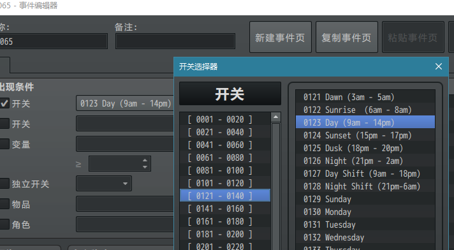This screenshot has height=250, width=454.
Task: Open the 独立开关 dropdown
Action: [104, 184]
